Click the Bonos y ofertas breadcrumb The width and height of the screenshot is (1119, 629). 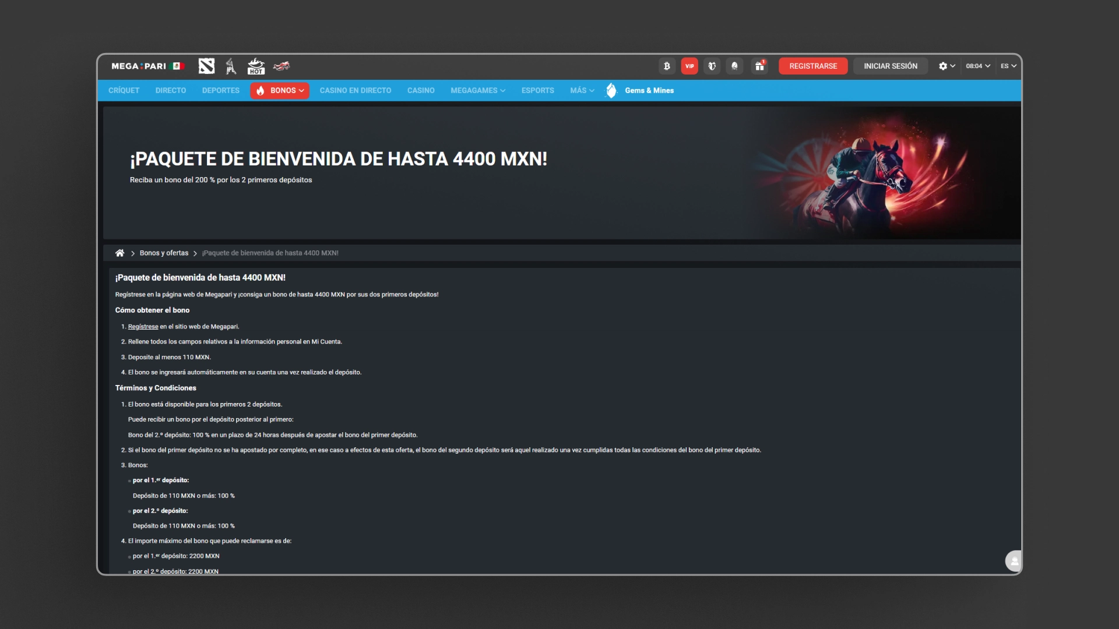tap(164, 253)
